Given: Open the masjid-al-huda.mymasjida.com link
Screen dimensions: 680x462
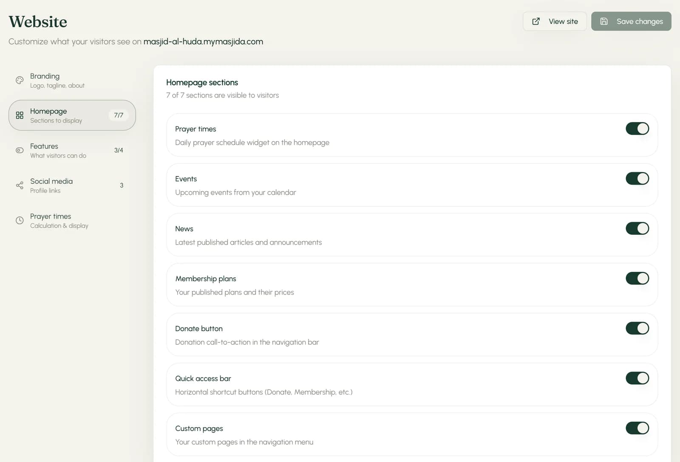Looking at the screenshot, I should point(203,42).
